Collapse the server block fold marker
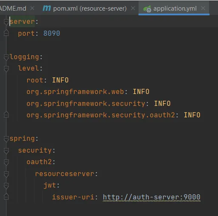 [x=6, y=22]
